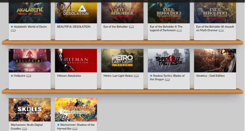Screen dimensions: 245x131
Task: Click the 'Eye of the Beholder' title text
Action: (116, 27)
